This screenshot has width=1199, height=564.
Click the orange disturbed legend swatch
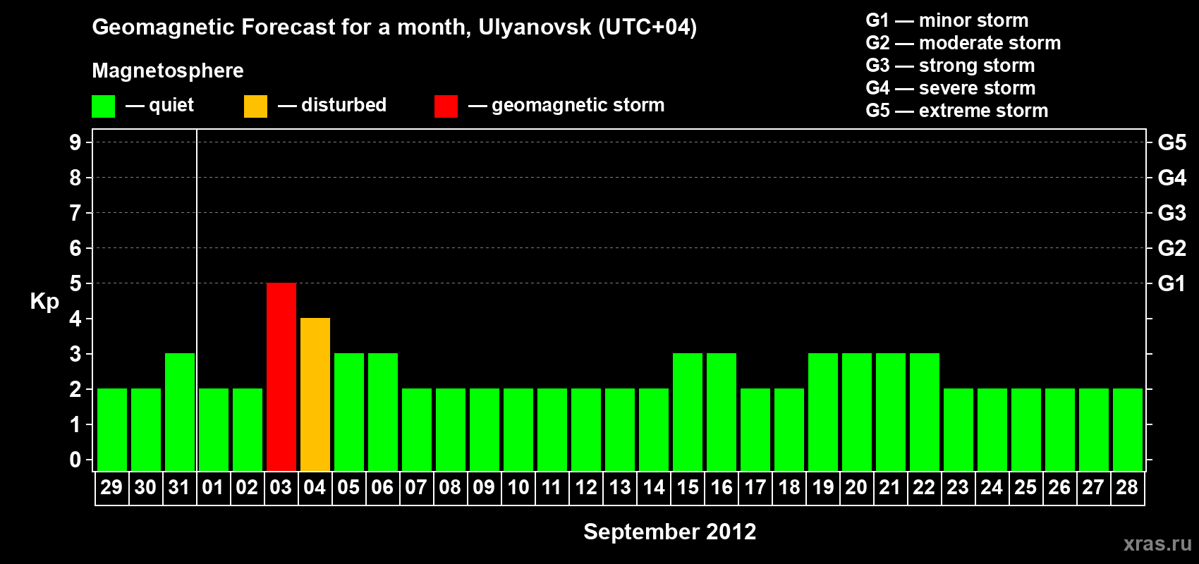click(255, 106)
